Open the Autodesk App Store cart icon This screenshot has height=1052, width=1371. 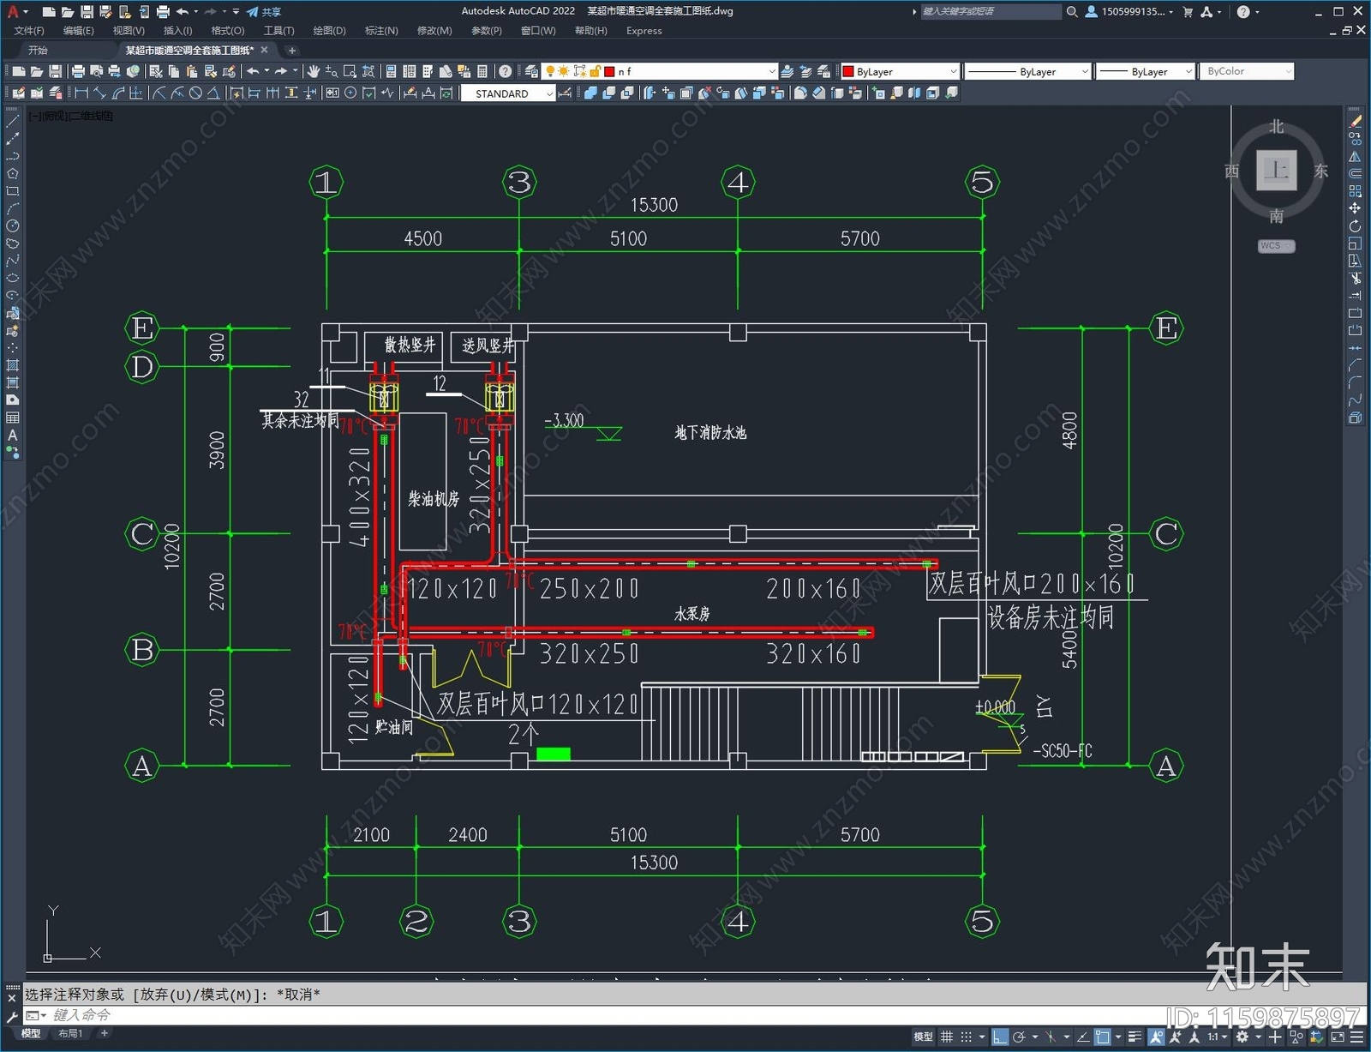(1188, 12)
